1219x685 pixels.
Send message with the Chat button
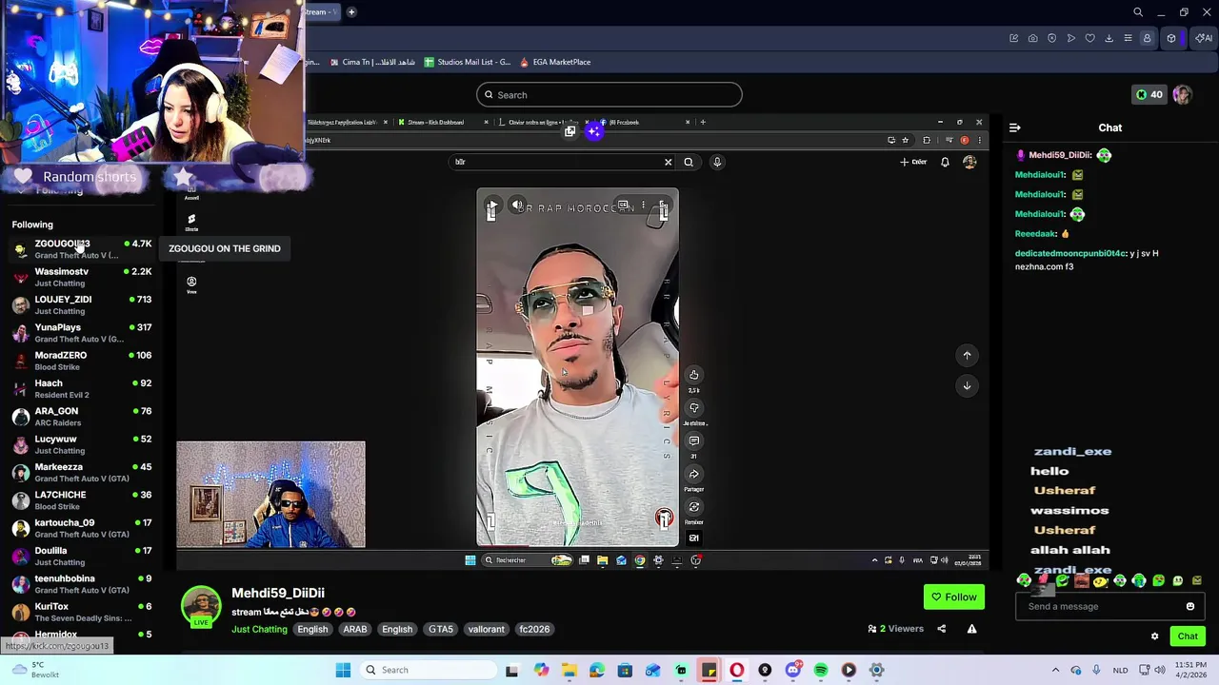coord(1188,636)
